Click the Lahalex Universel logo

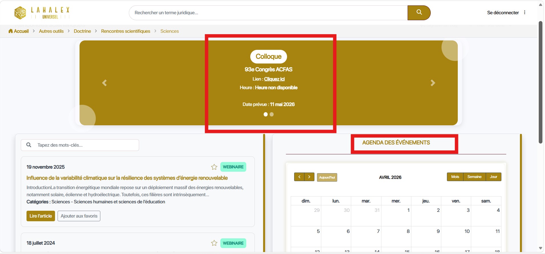pyautogui.click(x=42, y=13)
